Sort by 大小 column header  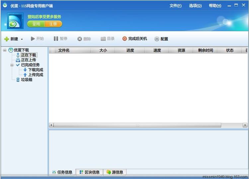(103, 50)
